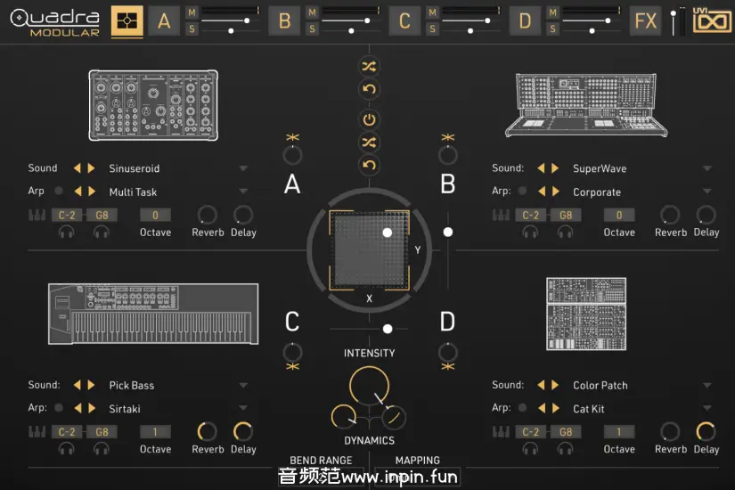Click the horizontal X slider handle below pad

388,329
